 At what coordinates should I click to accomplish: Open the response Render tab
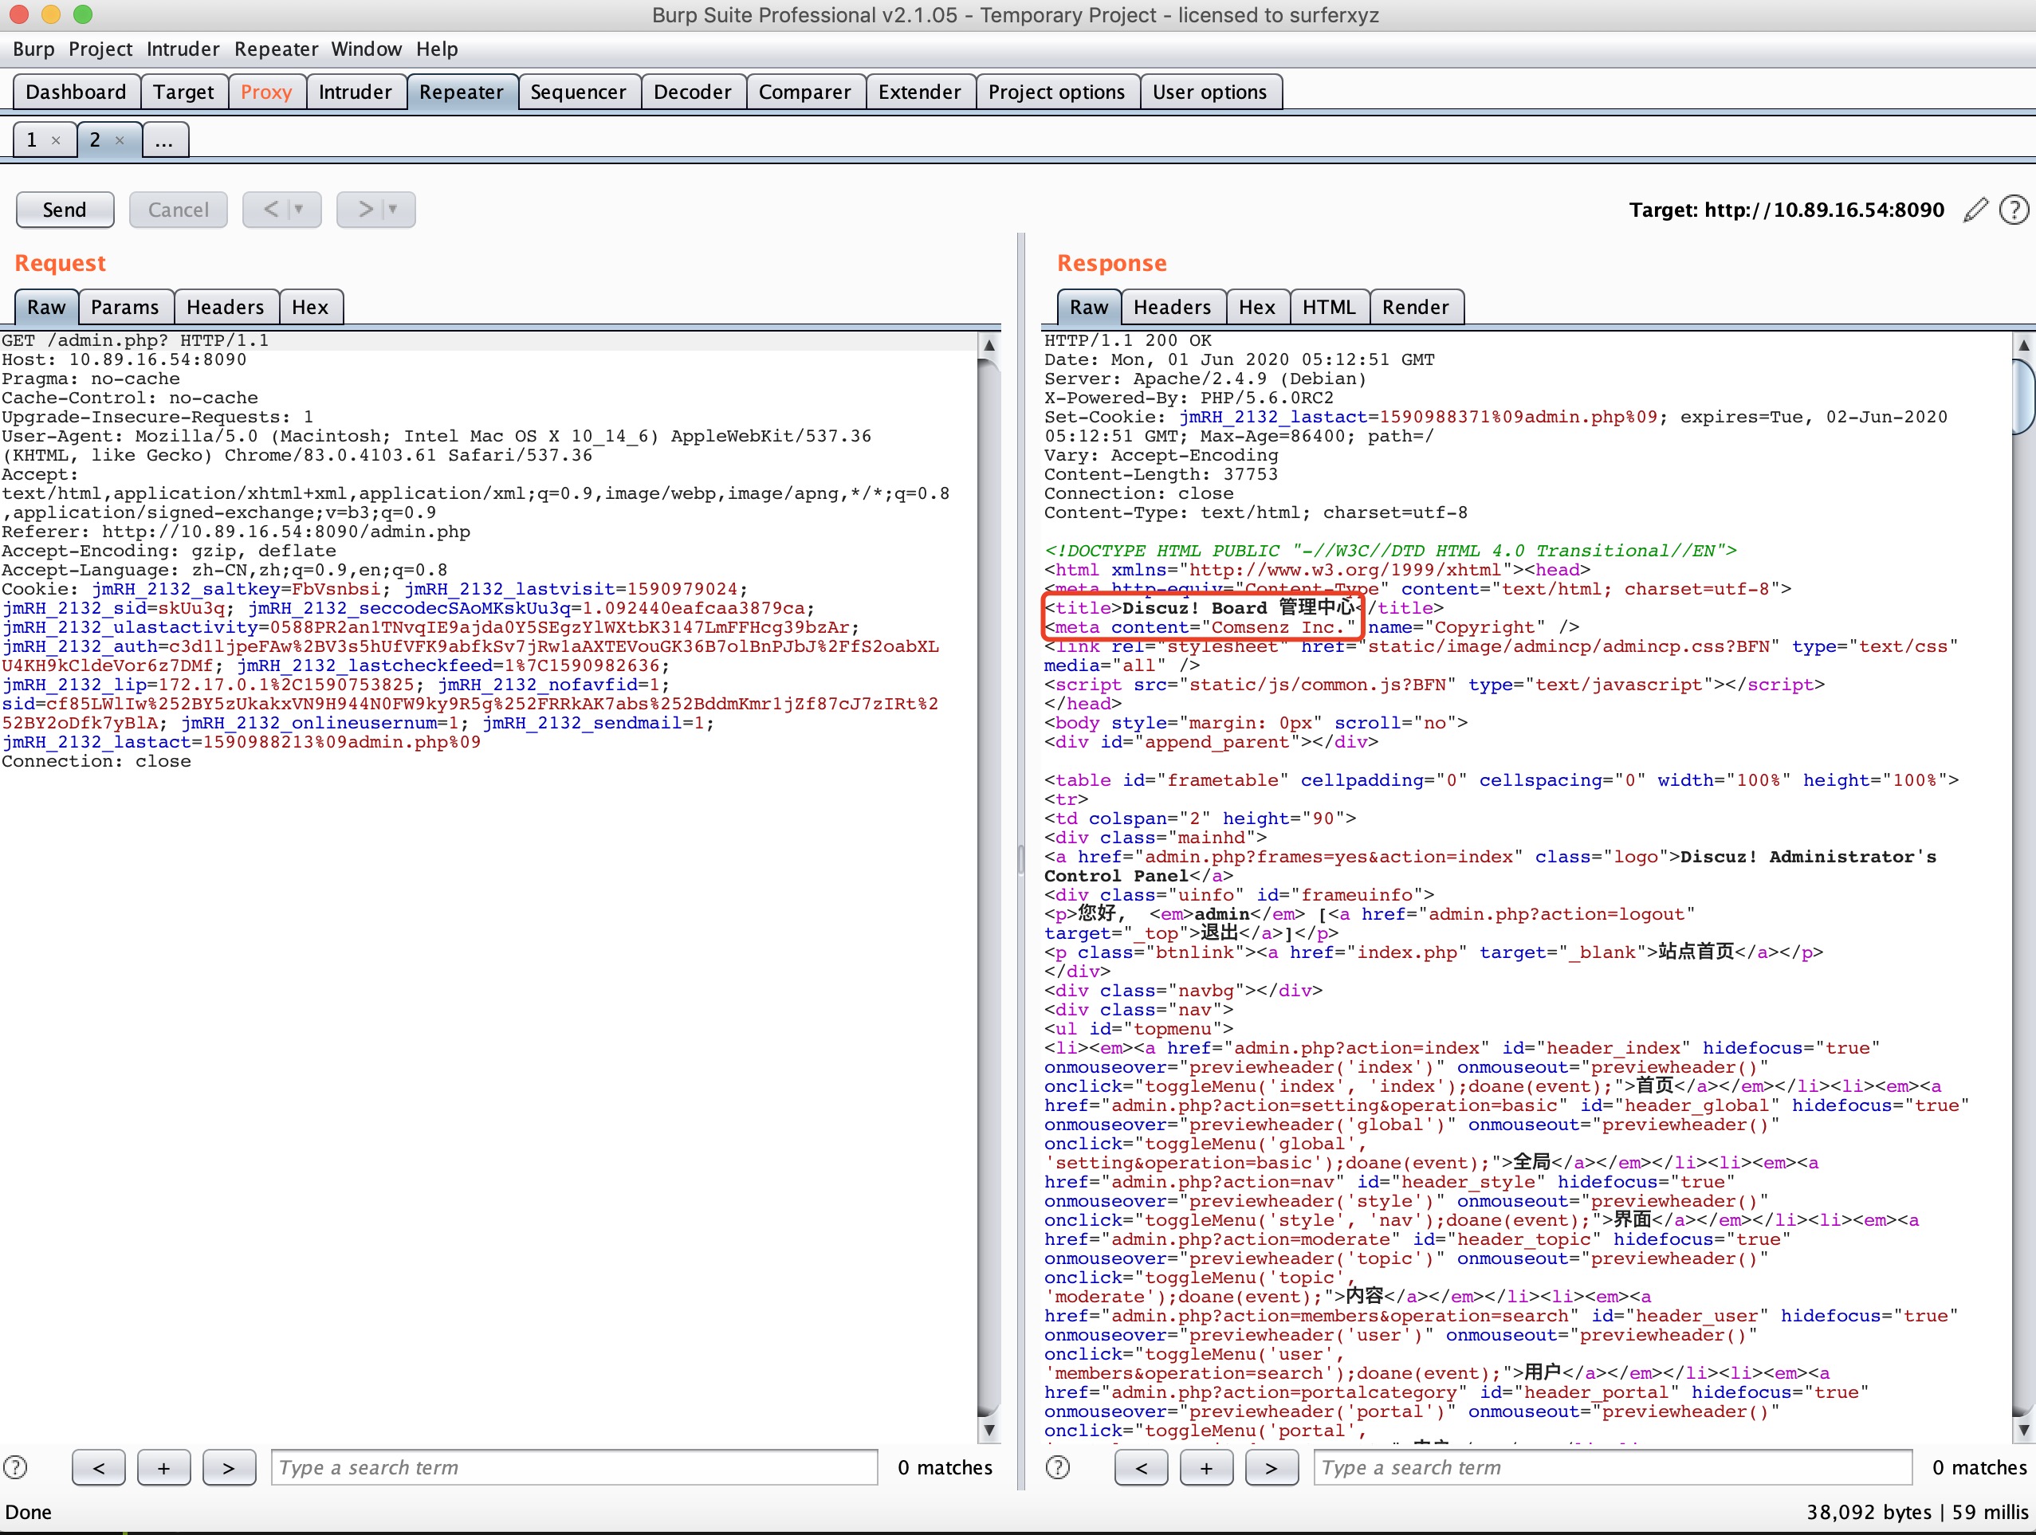[x=1413, y=308]
